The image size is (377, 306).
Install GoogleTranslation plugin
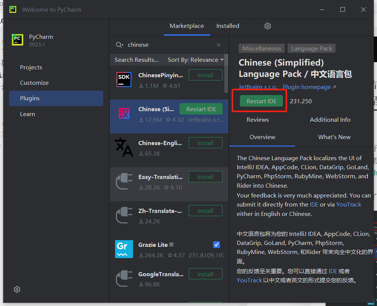[205, 274]
